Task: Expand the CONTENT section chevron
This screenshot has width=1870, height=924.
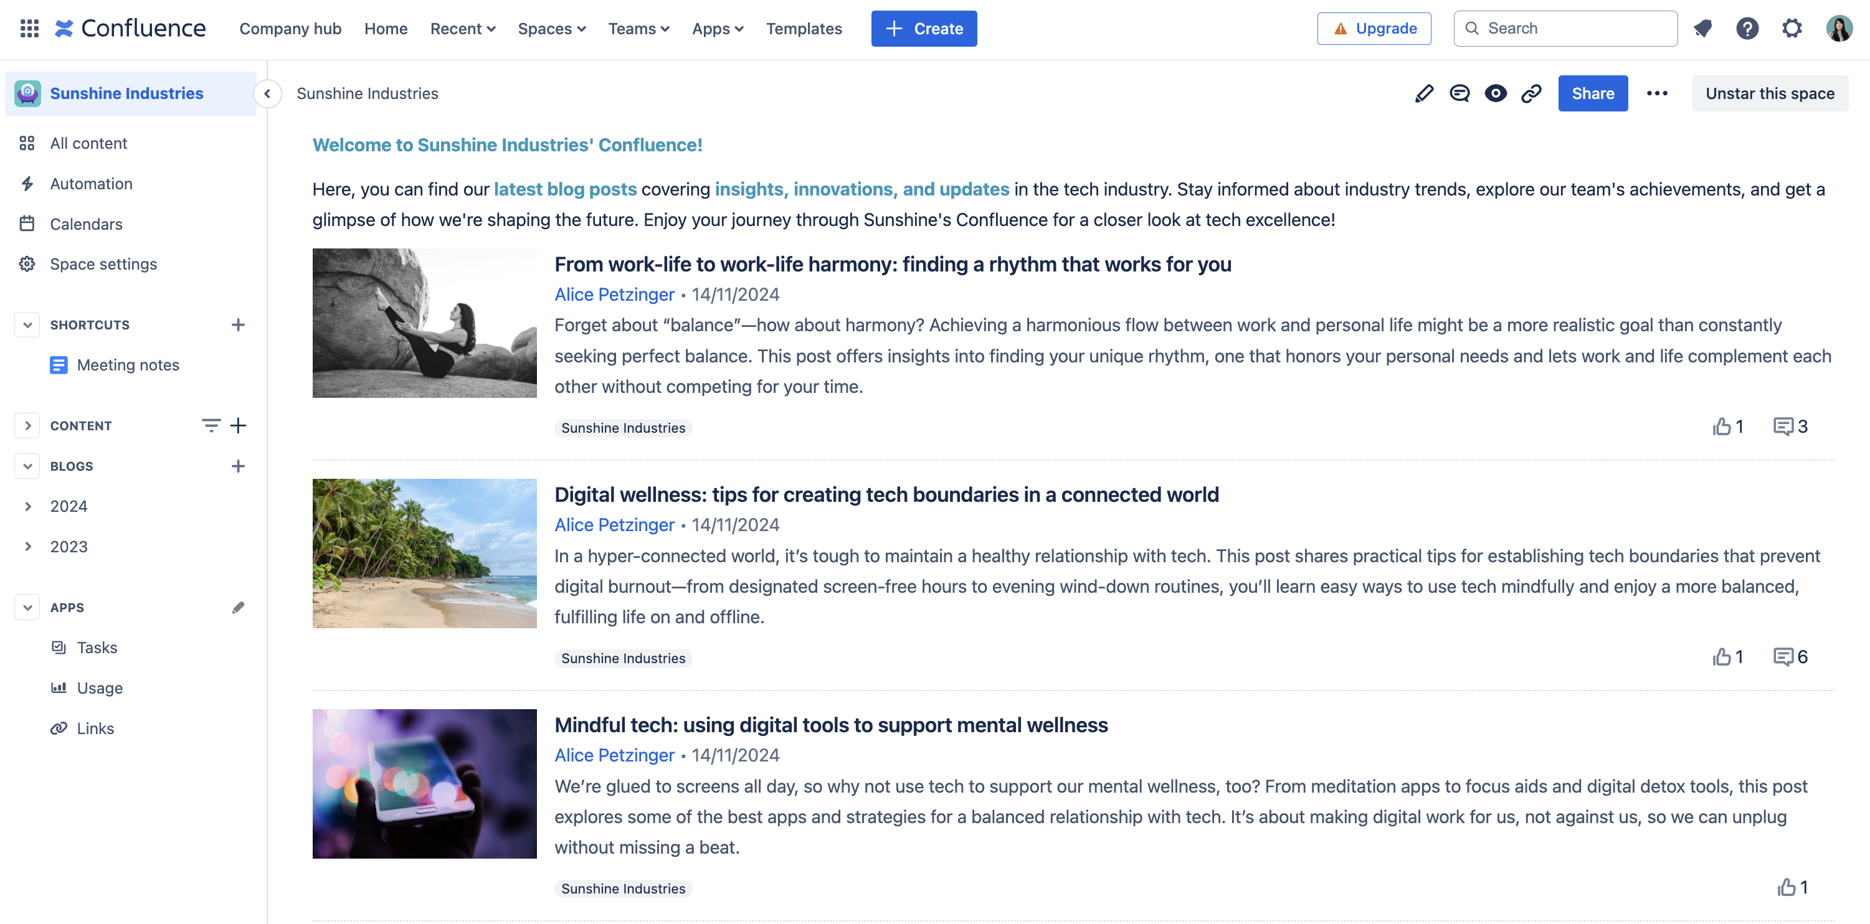Action: tap(27, 425)
